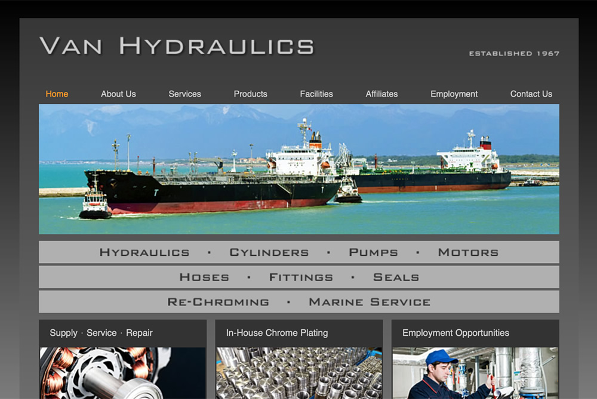Open the Affiliates page

[x=381, y=94]
